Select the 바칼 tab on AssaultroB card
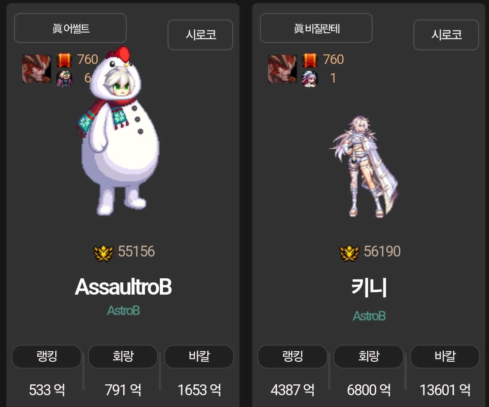This screenshot has height=407, width=489. [x=199, y=356]
